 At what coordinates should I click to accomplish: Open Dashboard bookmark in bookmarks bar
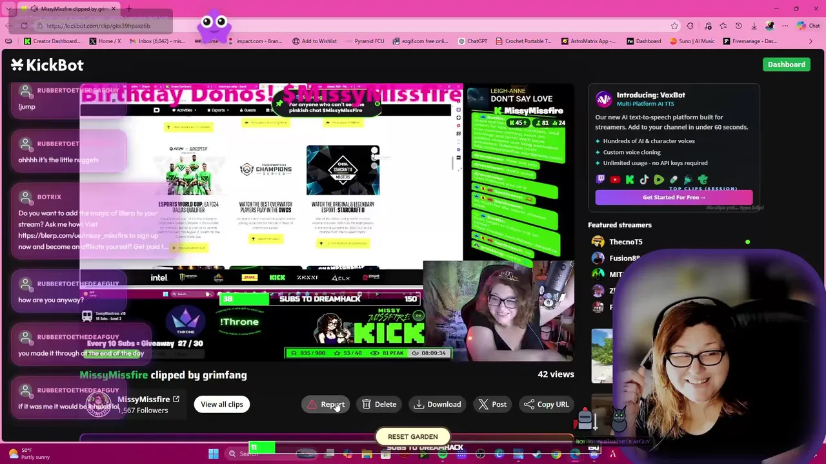(x=643, y=41)
